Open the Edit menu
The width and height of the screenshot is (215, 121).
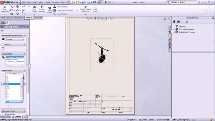coord(29,2)
